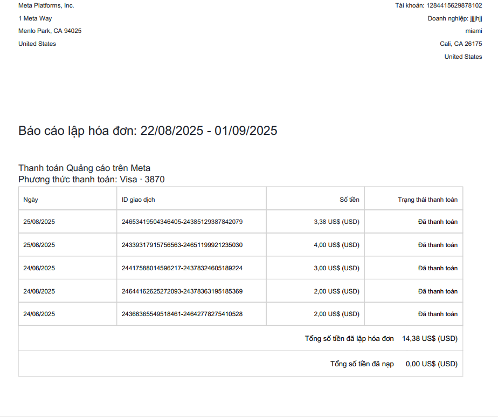Click the 'Cali, CA 26175' address line

coord(461,44)
